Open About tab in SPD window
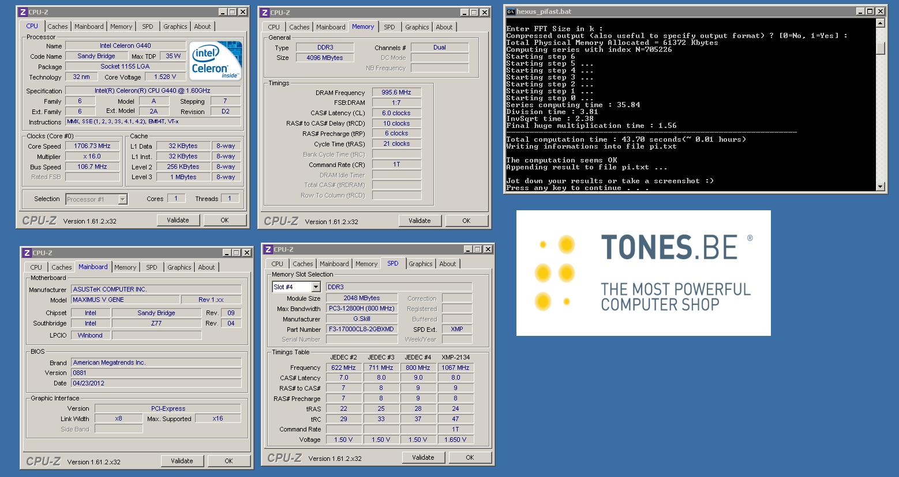This screenshot has width=899, height=477. pyautogui.click(x=448, y=264)
